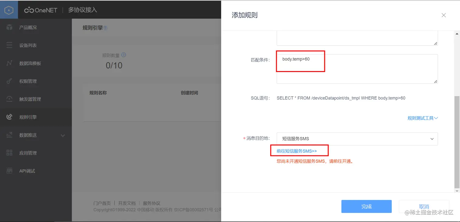
Task: Click the 规则名称 column header
Action: coord(98,93)
